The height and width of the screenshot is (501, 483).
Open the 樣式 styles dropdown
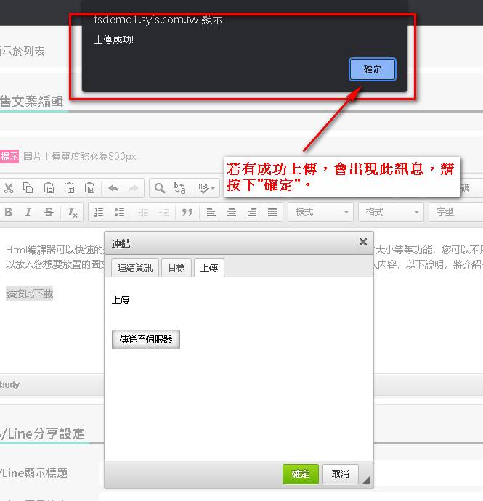point(320,212)
